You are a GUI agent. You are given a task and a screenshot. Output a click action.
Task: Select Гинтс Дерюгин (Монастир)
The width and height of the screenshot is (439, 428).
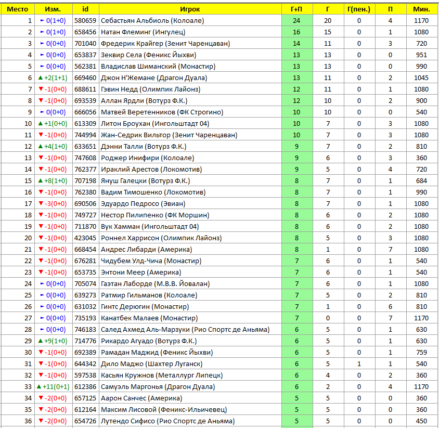[145, 307]
